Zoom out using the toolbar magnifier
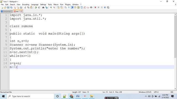The width and height of the screenshot is (177, 99). pyautogui.click(x=54, y=7)
